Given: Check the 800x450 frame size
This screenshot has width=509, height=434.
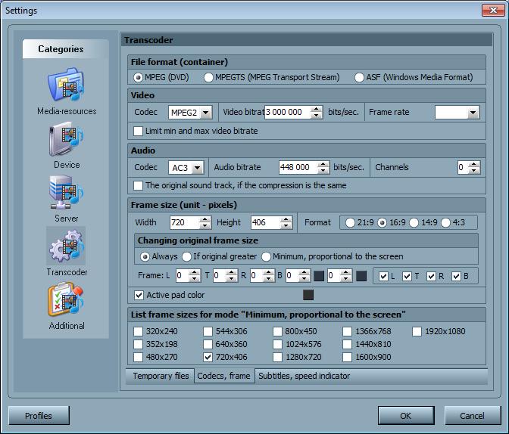Looking at the screenshot, I should pos(277,331).
